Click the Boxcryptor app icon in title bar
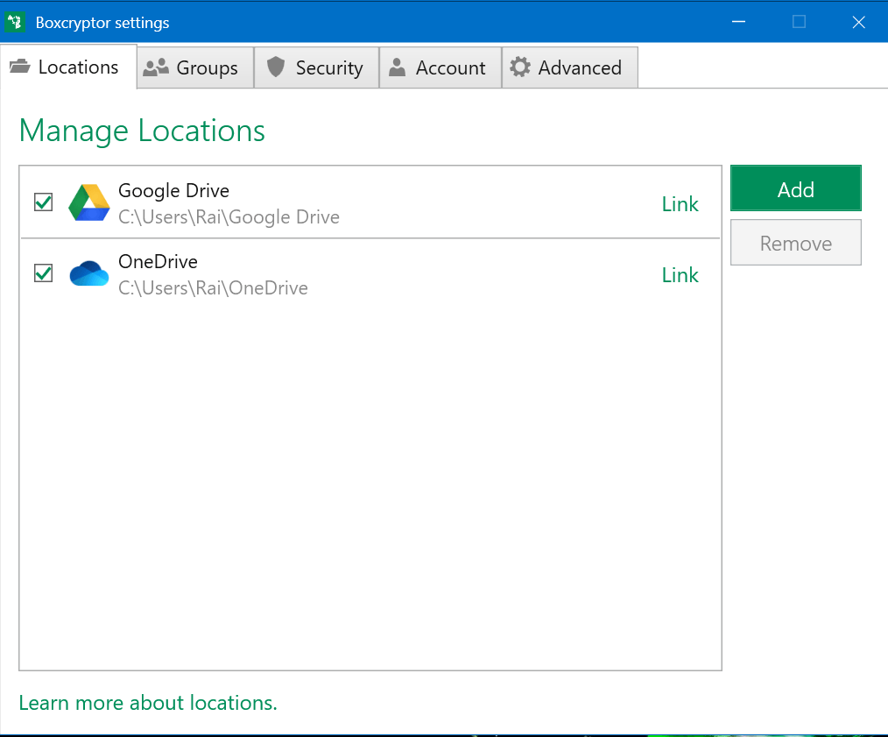 click(15, 23)
